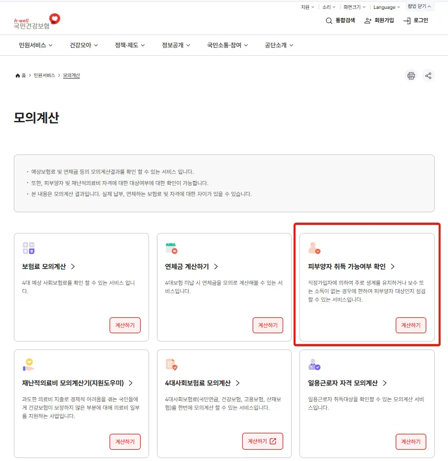Open the 지원 dropdown at top
This screenshot has height=461, width=448.
point(307,7)
